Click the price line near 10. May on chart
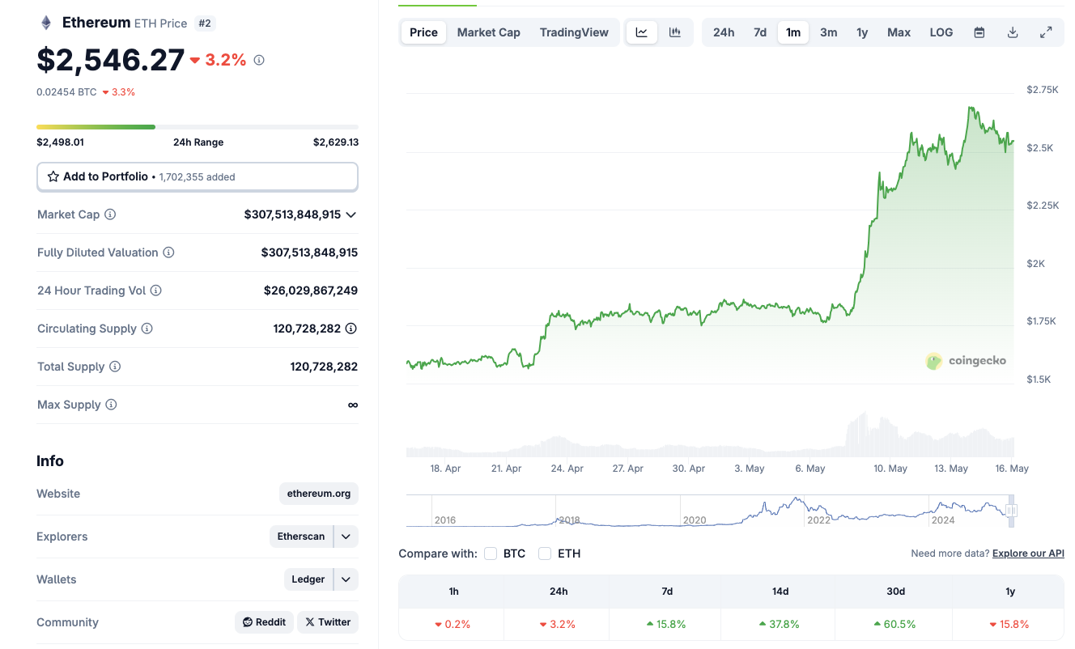 (890, 189)
